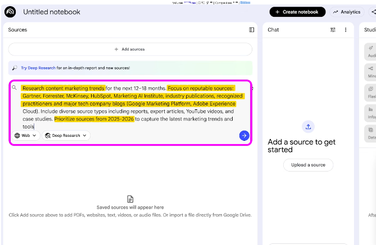Expand the Deep Research mode dropdown
Viewport: 376px width, 245px height.
(66, 136)
